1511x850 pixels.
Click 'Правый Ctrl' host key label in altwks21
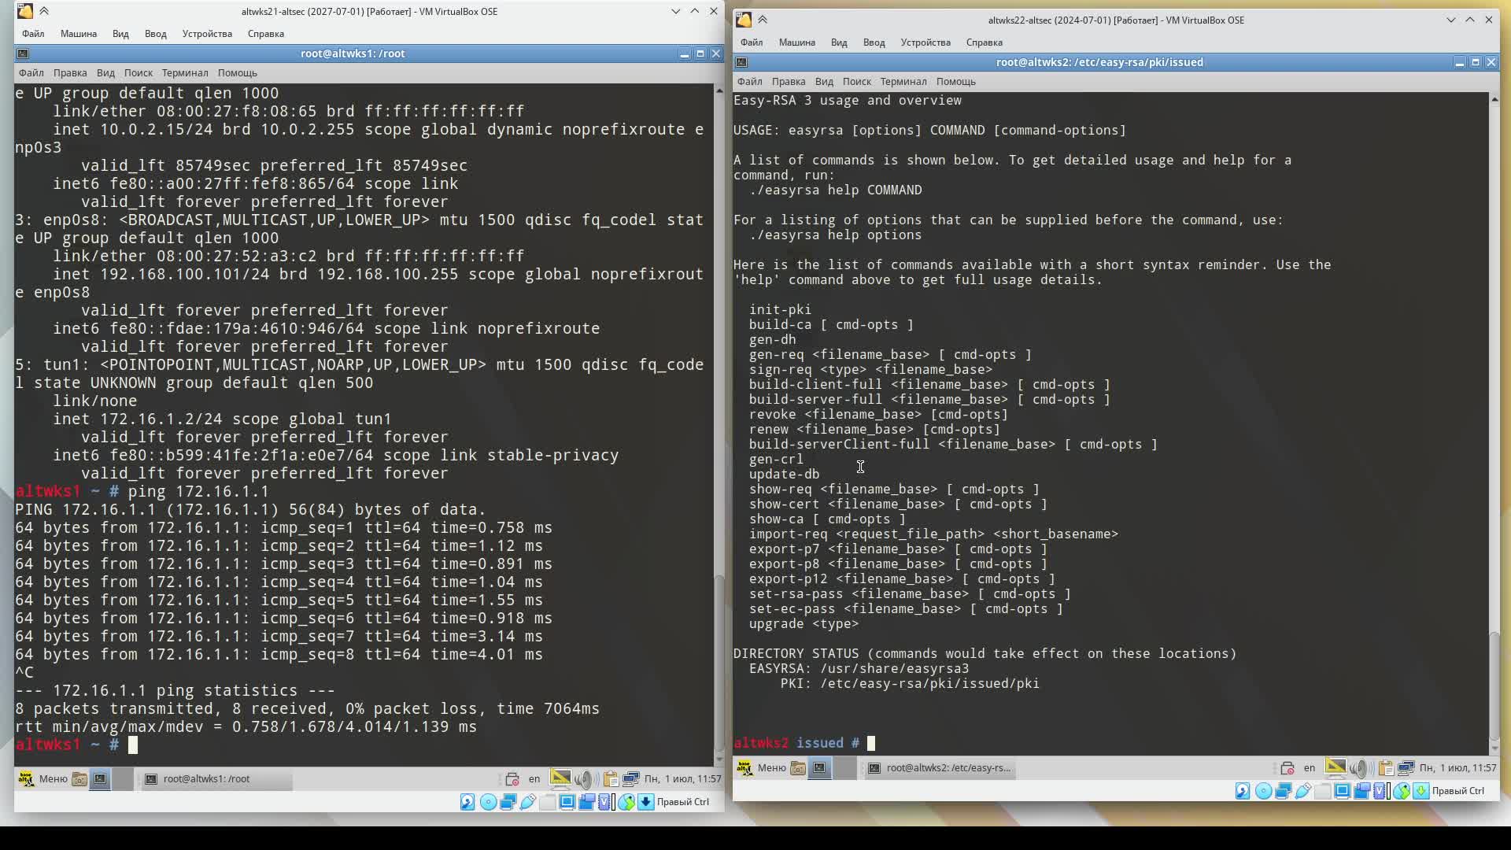pyautogui.click(x=683, y=802)
